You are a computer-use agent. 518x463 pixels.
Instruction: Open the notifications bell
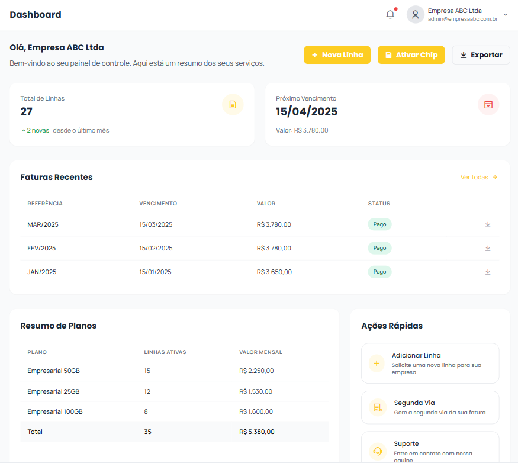pyautogui.click(x=390, y=15)
